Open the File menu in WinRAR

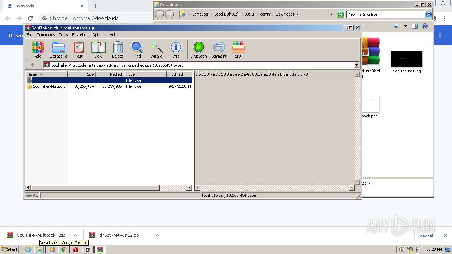click(29, 35)
